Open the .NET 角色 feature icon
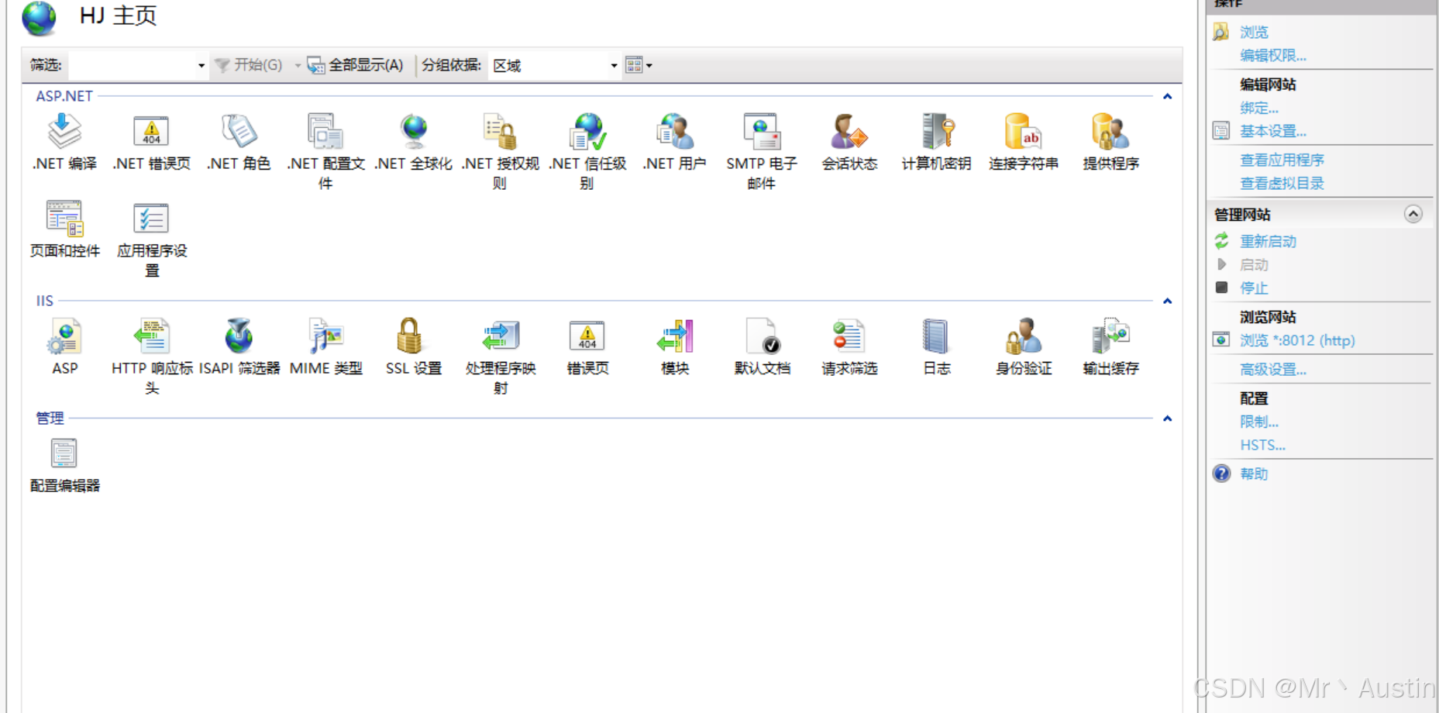 [239, 132]
